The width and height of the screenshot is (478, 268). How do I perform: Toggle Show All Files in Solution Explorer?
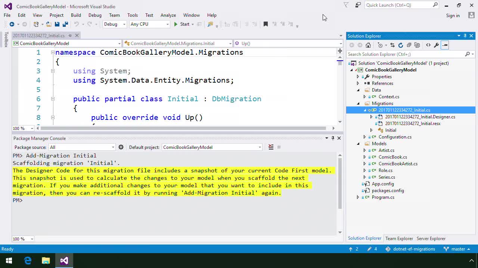coord(417,45)
